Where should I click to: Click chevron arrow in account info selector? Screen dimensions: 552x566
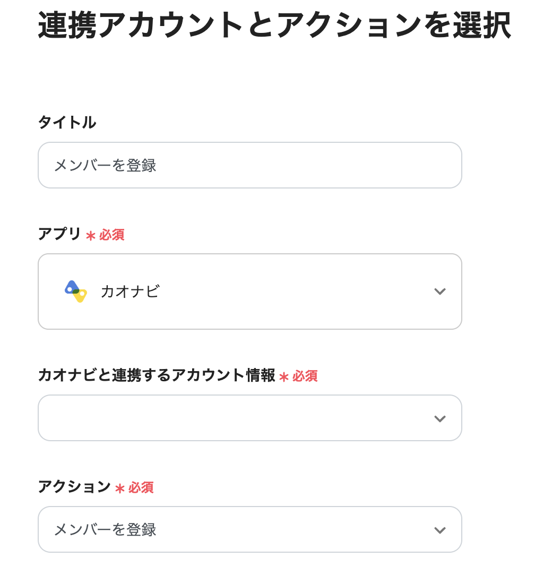pyautogui.click(x=439, y=418)
